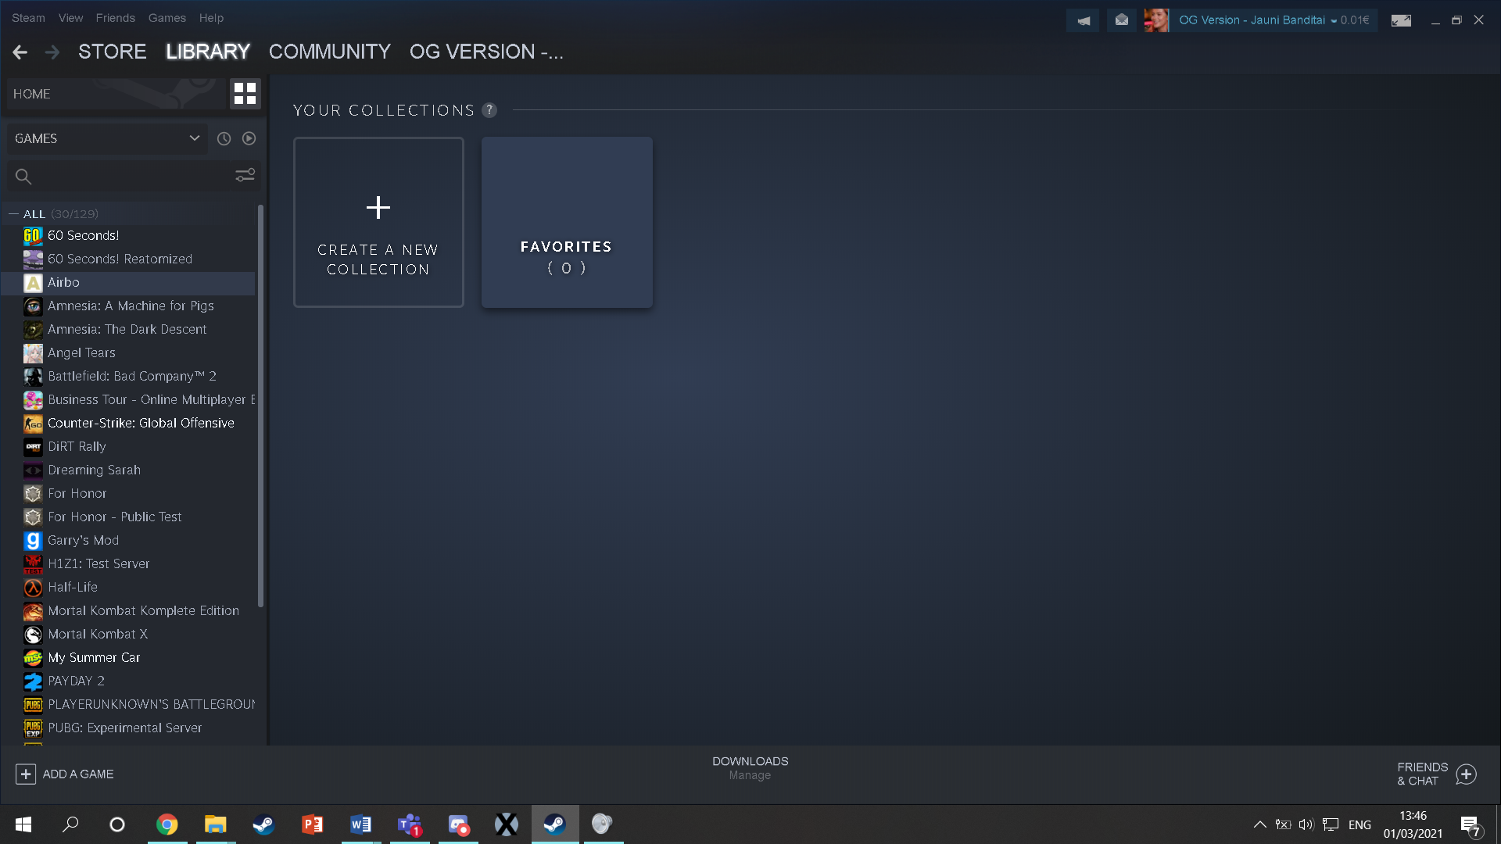1501x844 pixels.
Task: Select the 60 Seconds! game icon
Action: tap(33, 236)
